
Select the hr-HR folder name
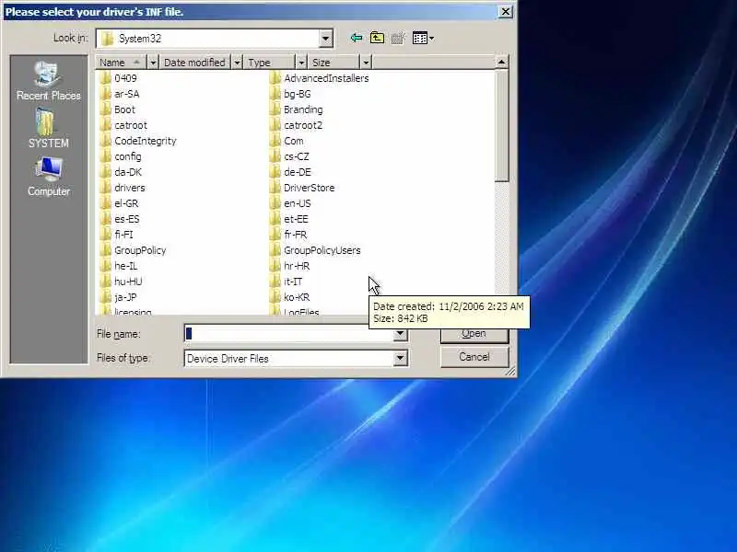297,266
